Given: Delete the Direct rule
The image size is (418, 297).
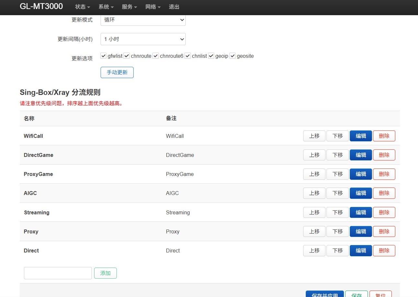Looking at the screenshot, I should click(384, 251).
